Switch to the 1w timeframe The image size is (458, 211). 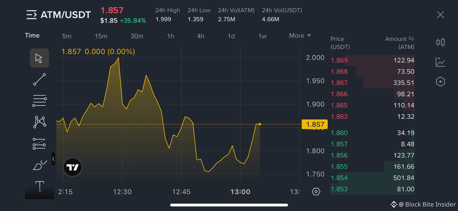262,36
